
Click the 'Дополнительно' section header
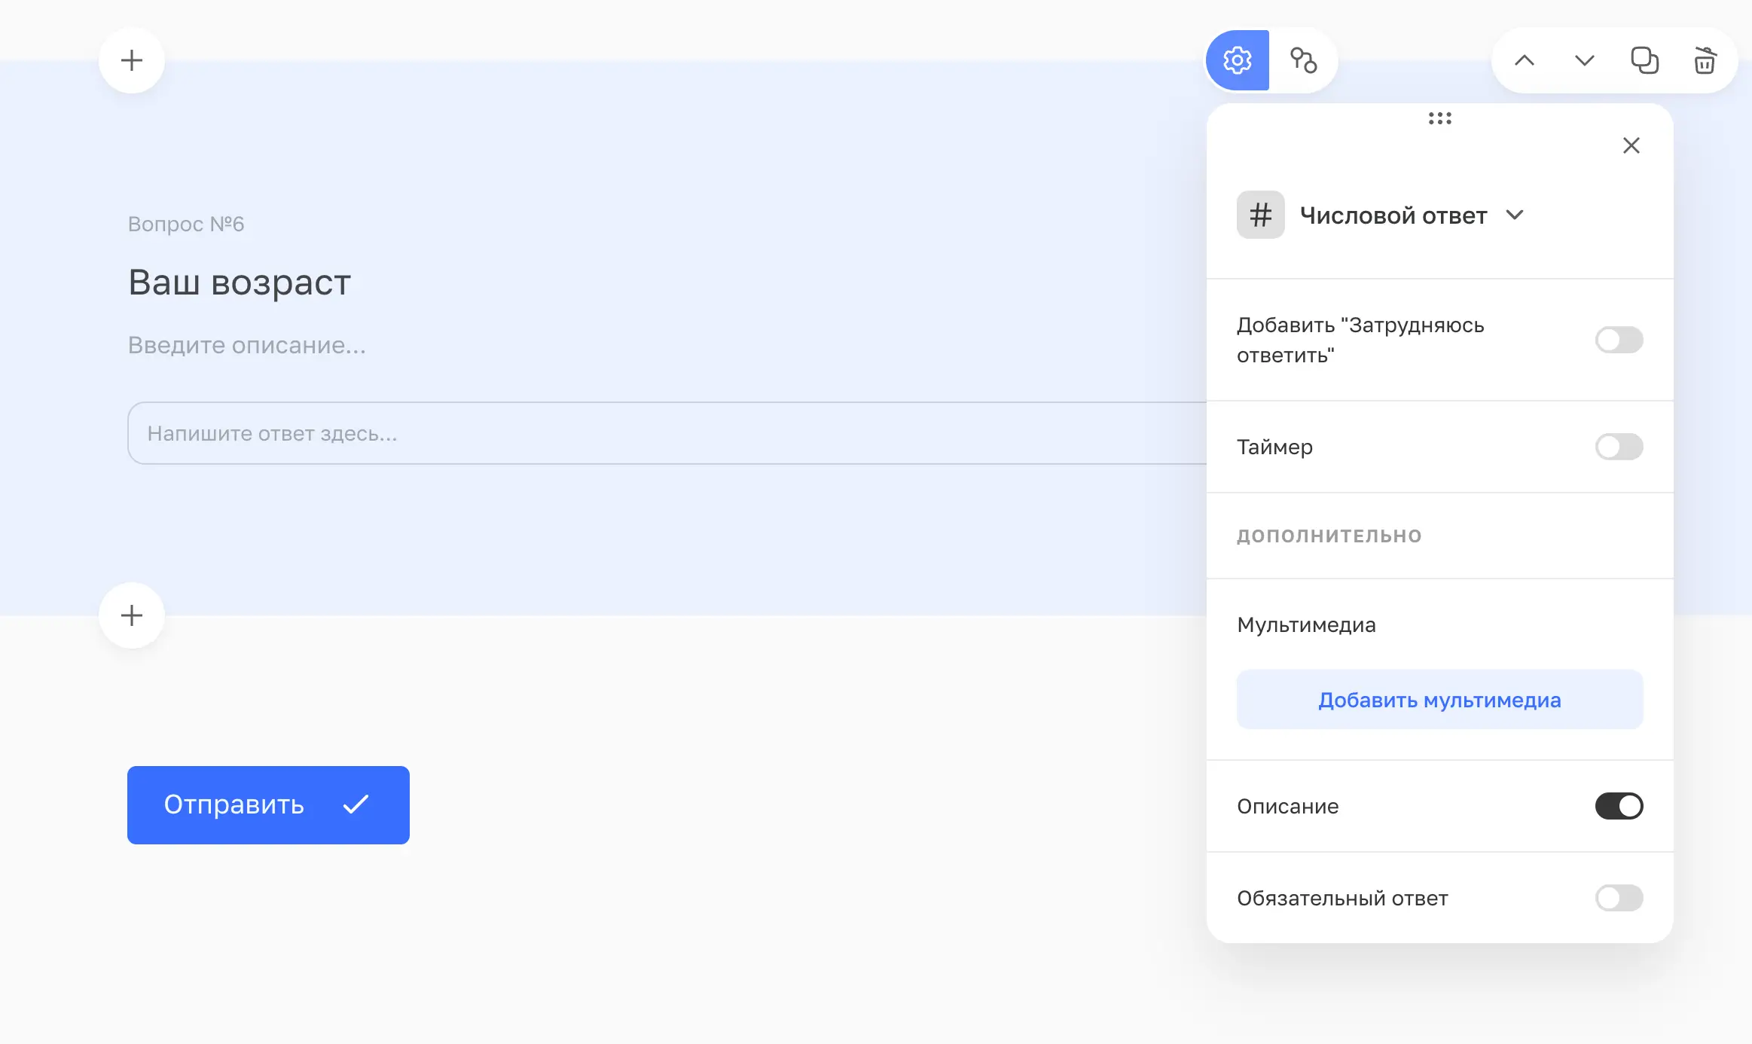(1329, 536)
